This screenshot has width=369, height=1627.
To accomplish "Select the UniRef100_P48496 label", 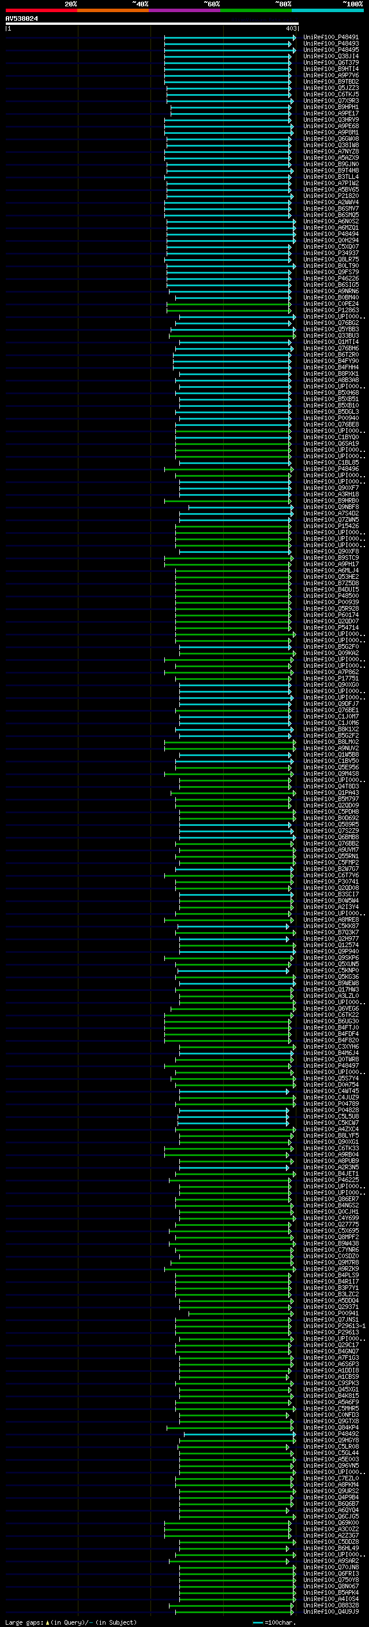I will (x=330, y=469).
